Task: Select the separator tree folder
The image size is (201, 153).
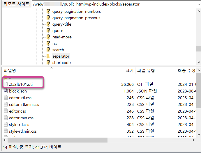Action: tap(61, 56)
